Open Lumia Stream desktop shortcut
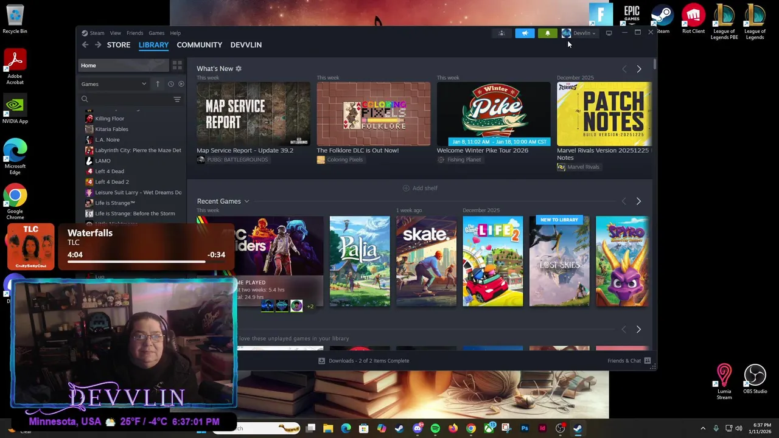 (x=724, y=382)
